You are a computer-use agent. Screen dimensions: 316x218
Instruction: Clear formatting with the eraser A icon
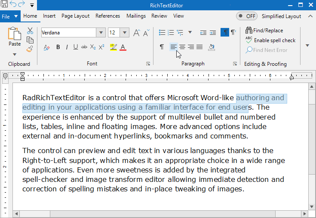pos(46,47)
